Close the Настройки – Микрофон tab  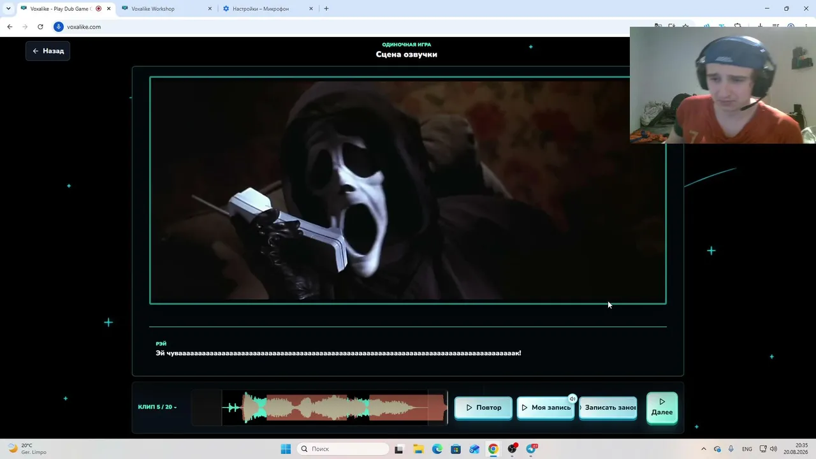[x=311, y=9]
